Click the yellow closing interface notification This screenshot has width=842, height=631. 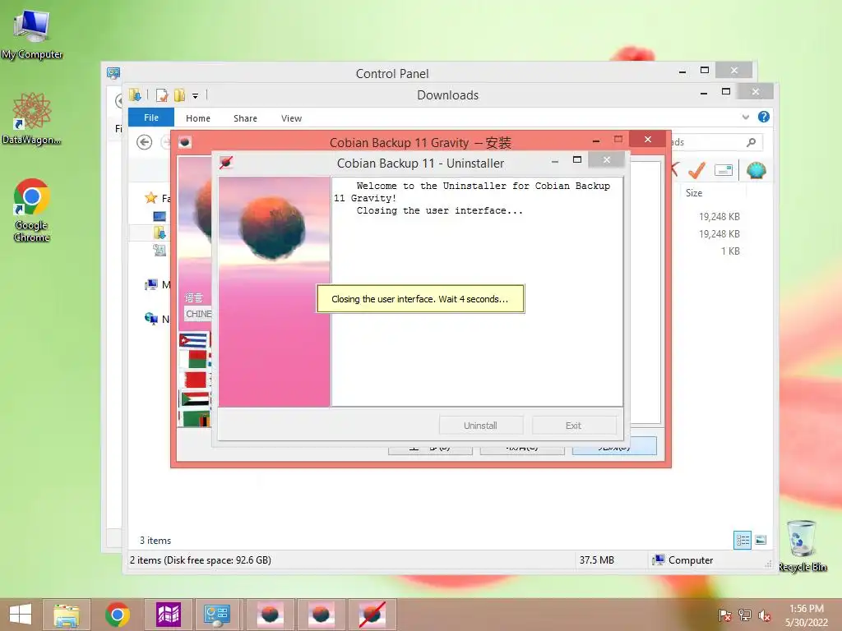coord(420,299)
